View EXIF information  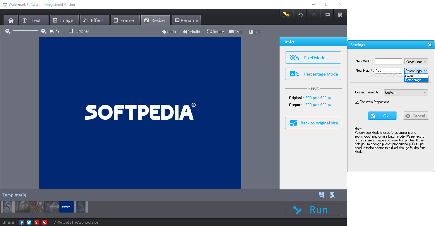(255, 32)
